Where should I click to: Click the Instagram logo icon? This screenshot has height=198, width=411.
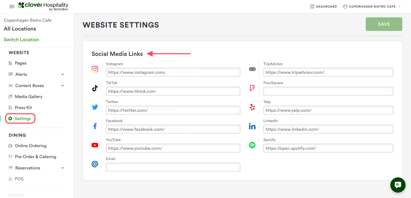(x=95, y=69)
